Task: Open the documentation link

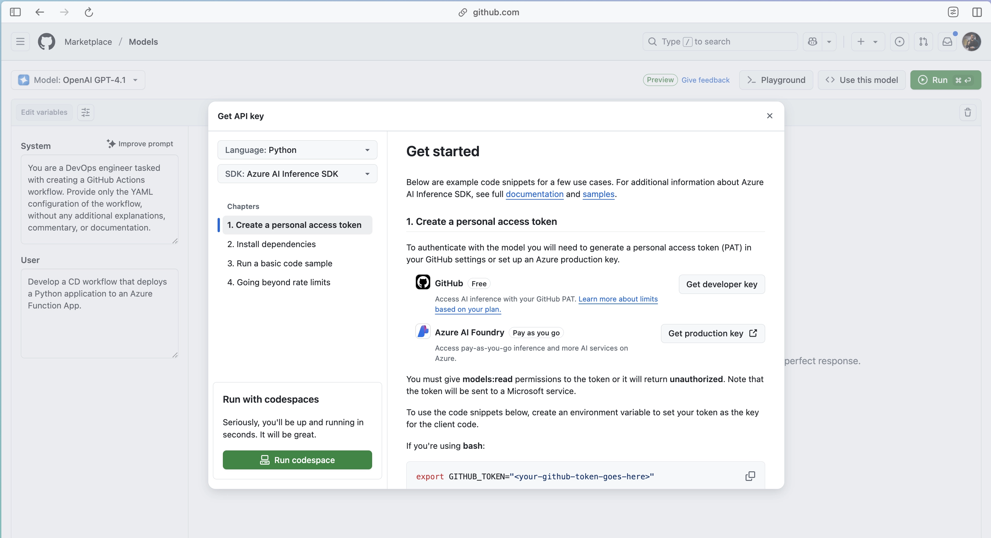Action: (x=534, y=194)
